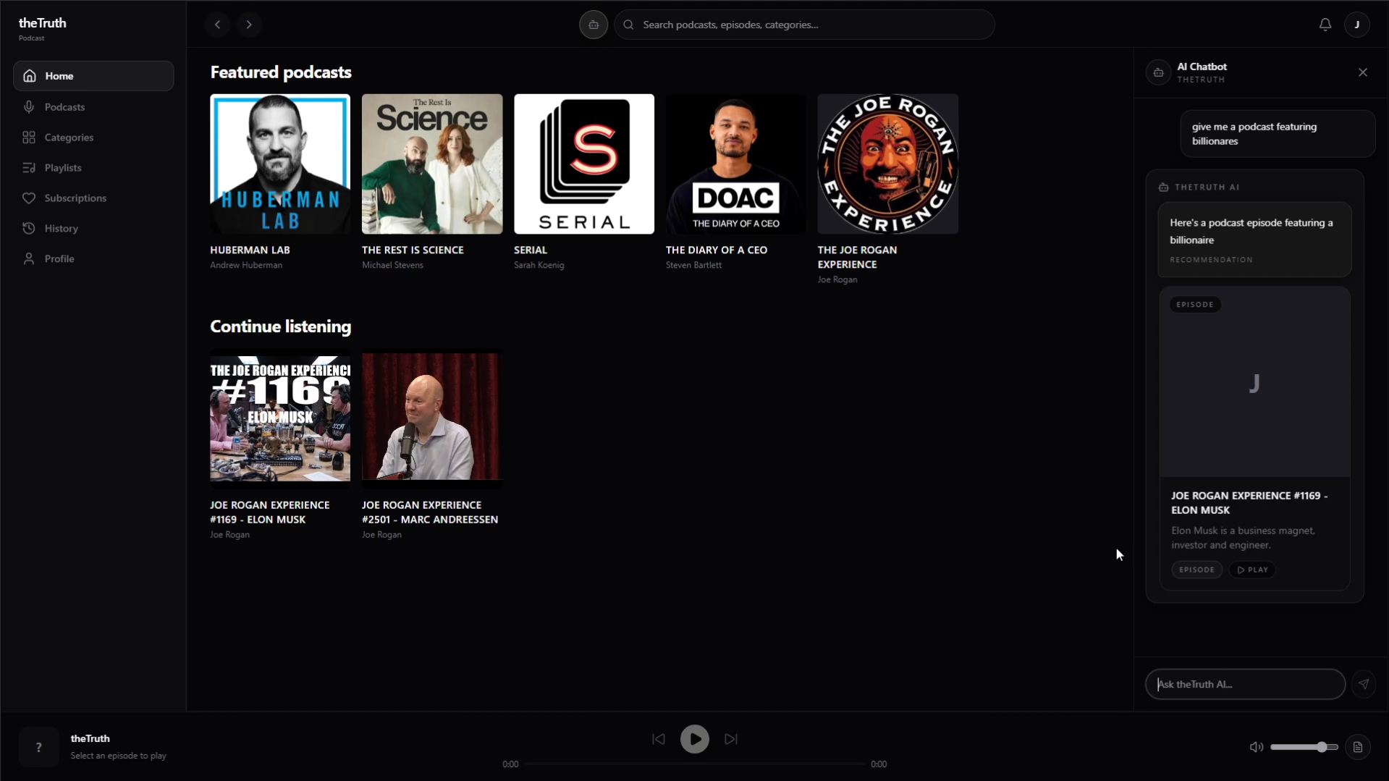The height and width of the screenshot is (781, 1389).
Task: Click the Featured podcasts heading
Action: point(281,72)
